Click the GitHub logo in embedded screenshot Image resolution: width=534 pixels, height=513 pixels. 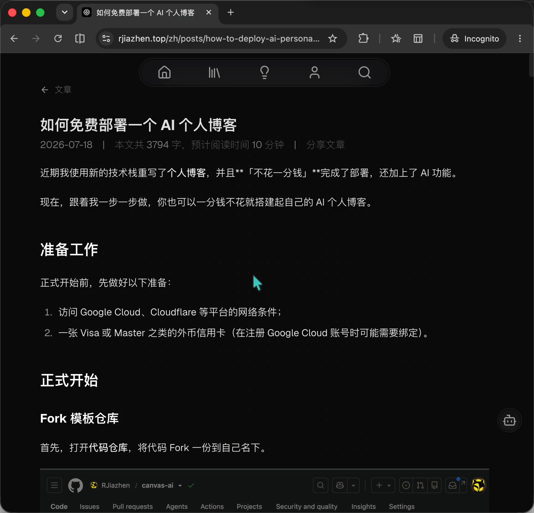(75, 485)
